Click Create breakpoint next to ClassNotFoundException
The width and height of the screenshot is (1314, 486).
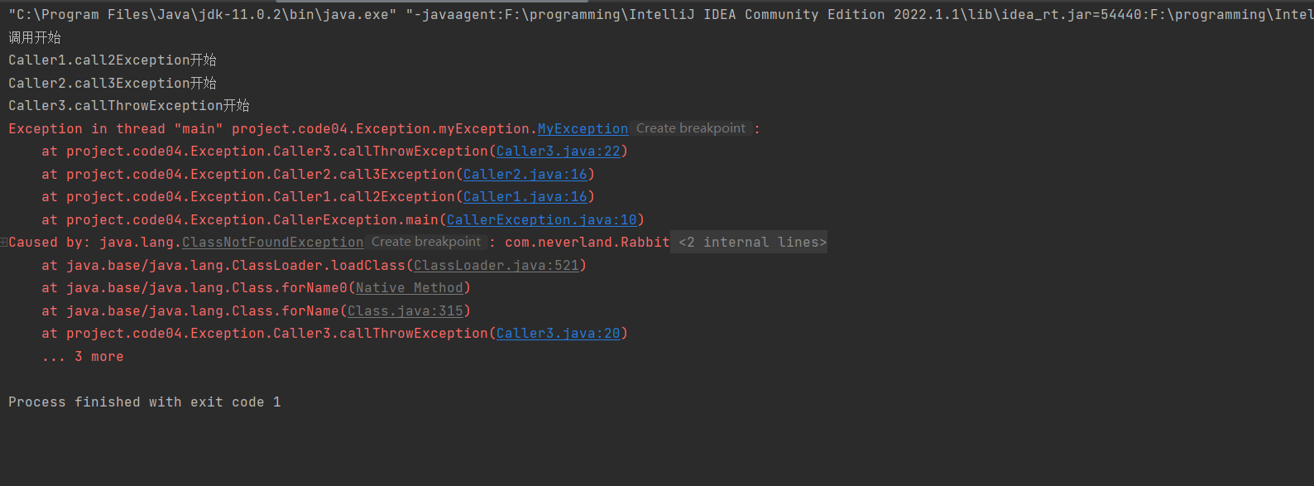pos(426,242)
